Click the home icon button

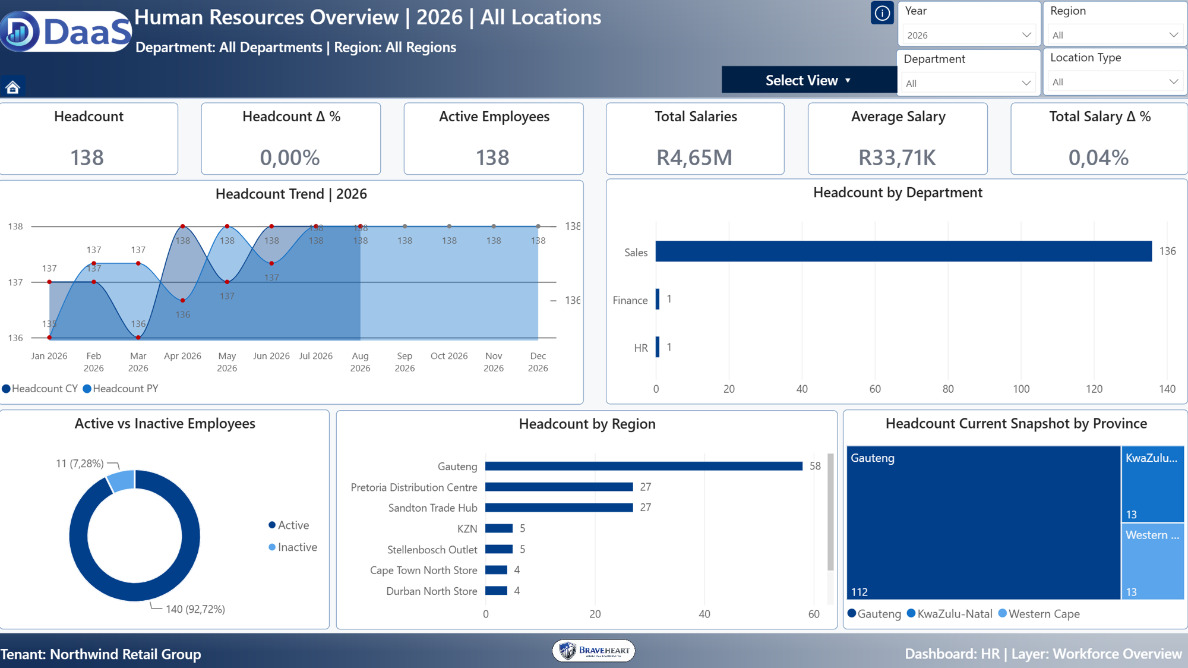coord(12,87)
